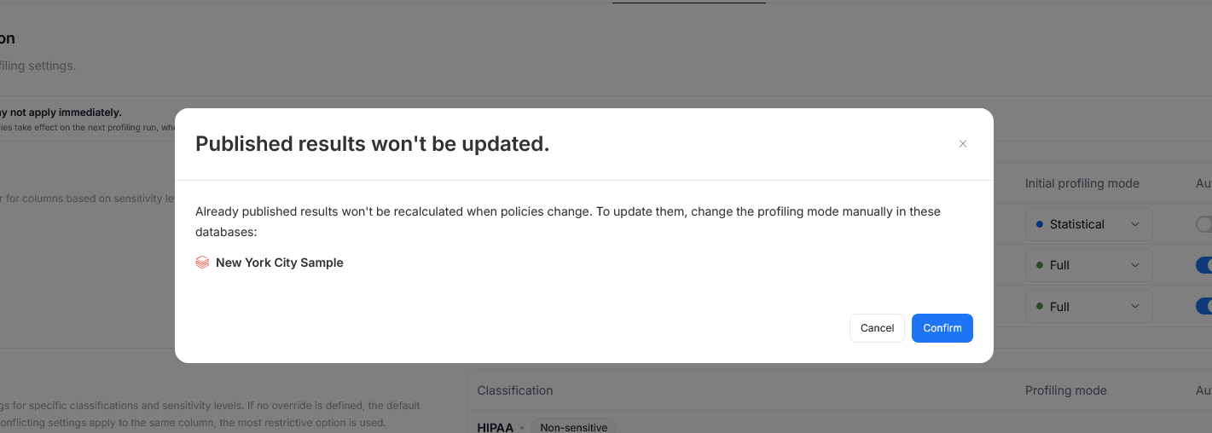Confirm the published results warning
The height and width of the screenshot is (433, 1212).
(942, 328)
